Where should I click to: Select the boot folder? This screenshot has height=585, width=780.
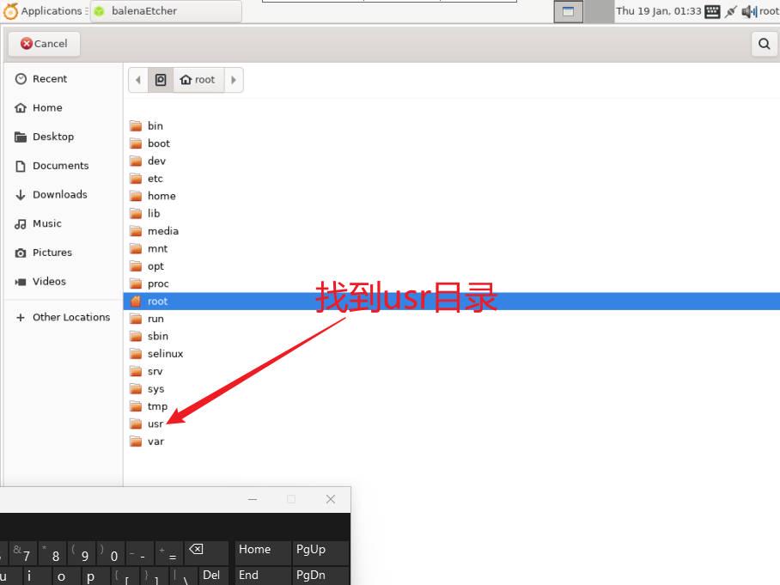[451, 143]
